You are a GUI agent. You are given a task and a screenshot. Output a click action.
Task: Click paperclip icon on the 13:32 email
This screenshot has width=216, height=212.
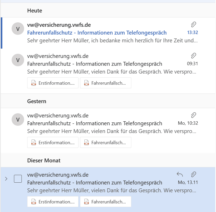(193, 24)
